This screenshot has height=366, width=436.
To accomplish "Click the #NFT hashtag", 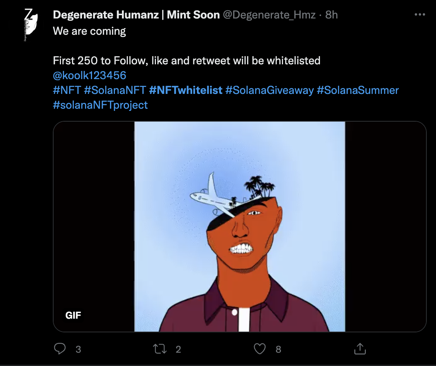I will [x=67, y=90].
